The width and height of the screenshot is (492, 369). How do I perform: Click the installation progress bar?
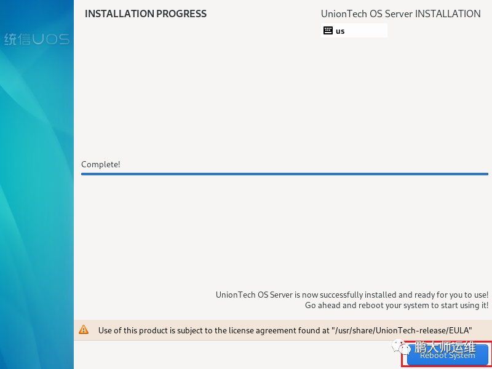point(285,174)
